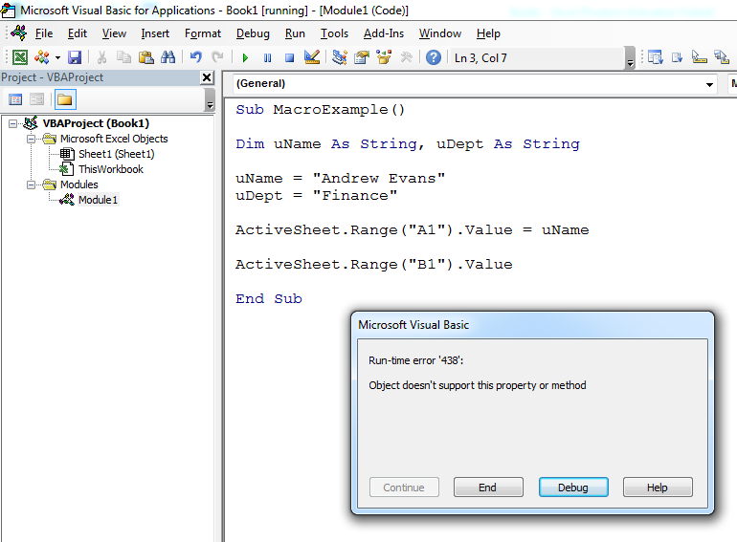Click the View Code icon in Project pane
Viewport: 737px width, 542px height.
pos(15,99)
